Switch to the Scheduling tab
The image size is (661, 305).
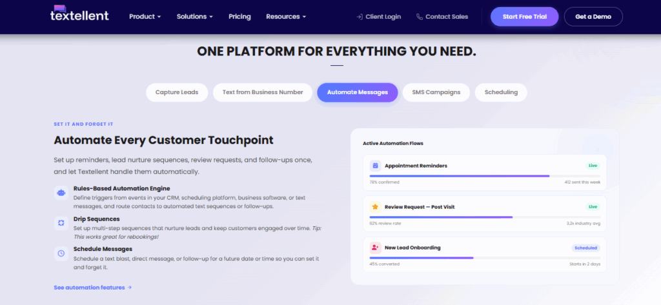[501, 92]
